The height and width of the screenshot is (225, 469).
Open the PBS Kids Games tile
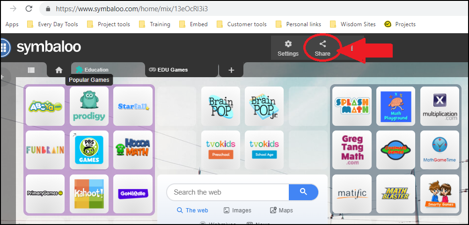pos(89,150)
